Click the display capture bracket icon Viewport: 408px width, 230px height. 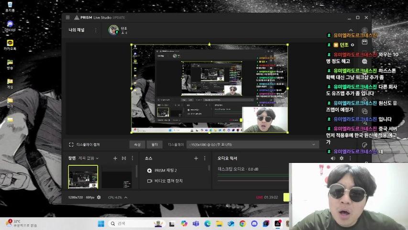[71, 144]
